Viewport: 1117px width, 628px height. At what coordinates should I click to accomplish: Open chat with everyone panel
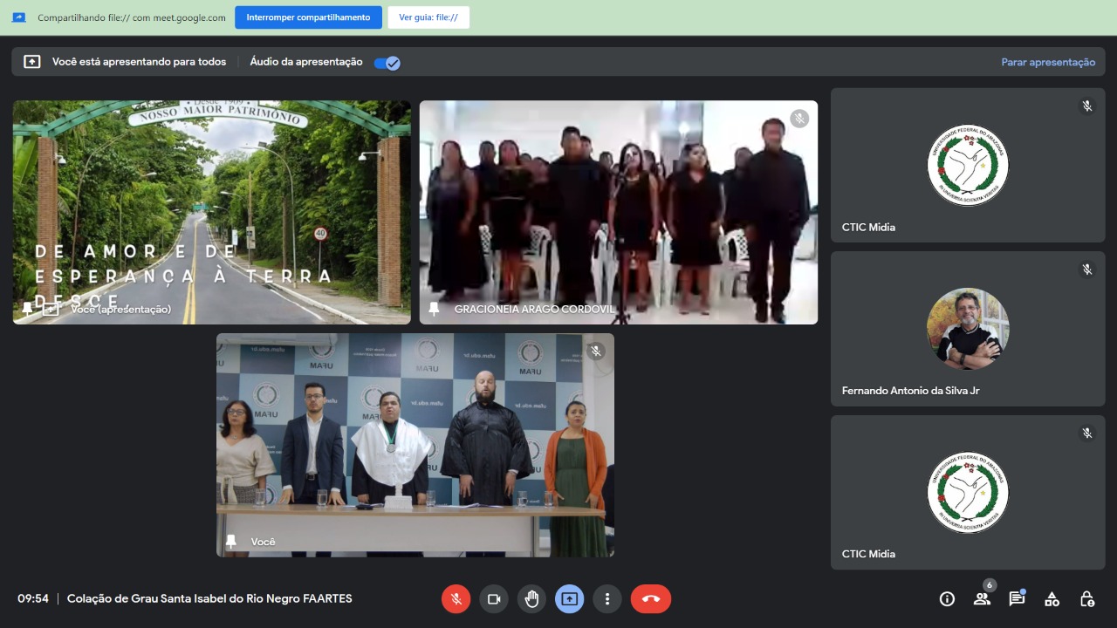tap(1017, 599)
